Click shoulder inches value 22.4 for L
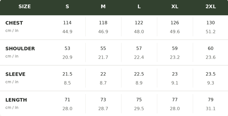Viewport: 228px width, 116px height. pos(139,57)
